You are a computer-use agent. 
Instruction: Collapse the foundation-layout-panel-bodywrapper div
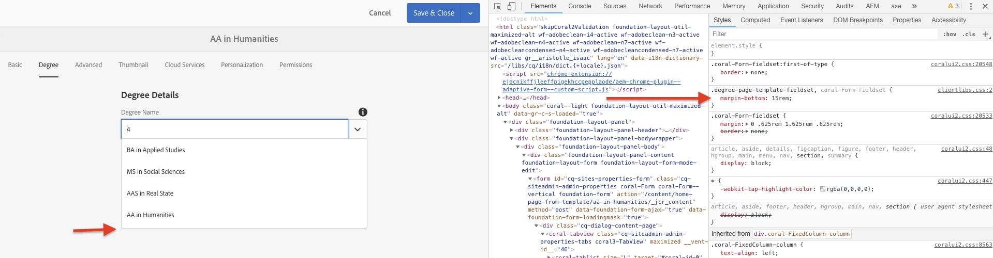click(512, 138)
